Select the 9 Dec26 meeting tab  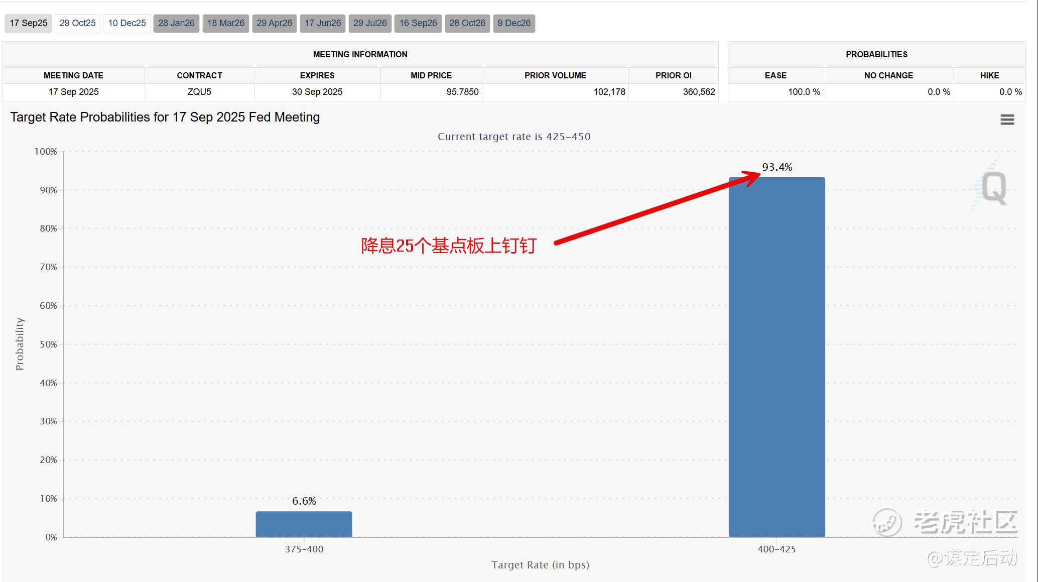click(x=514, y=23)
